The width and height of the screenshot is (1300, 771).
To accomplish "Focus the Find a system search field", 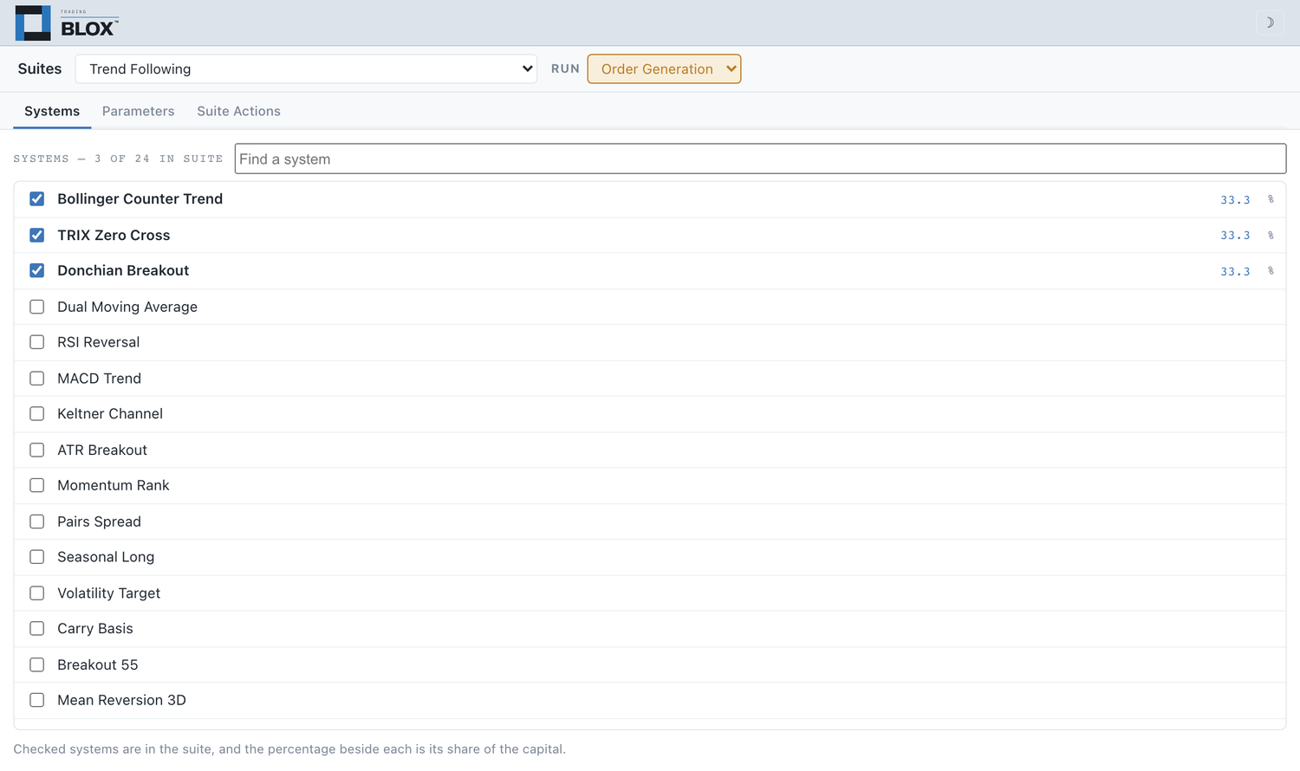I will 760,159.
